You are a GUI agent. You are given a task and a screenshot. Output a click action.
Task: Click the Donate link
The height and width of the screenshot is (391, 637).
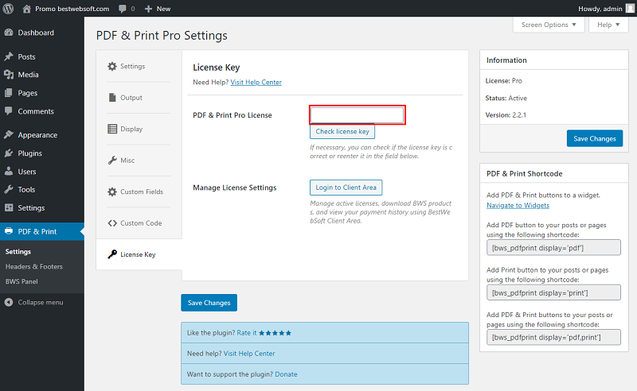[286, 374]
